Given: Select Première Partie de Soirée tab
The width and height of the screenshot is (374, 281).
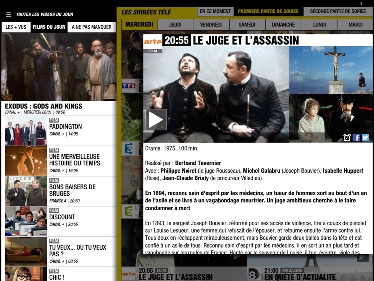Looking at the screenshot, I should tap(268, 11).
